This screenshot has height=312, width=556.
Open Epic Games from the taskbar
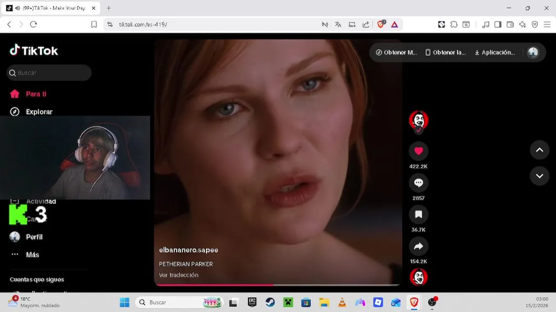pos(252,302)
